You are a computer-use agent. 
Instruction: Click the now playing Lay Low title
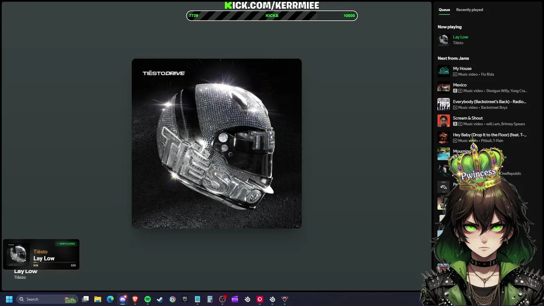460,37
